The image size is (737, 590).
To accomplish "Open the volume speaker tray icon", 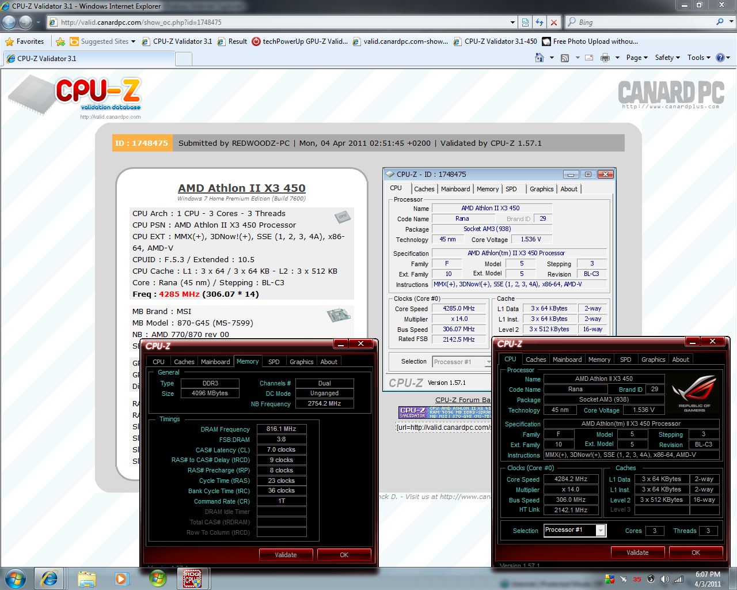I will point(665,579).
